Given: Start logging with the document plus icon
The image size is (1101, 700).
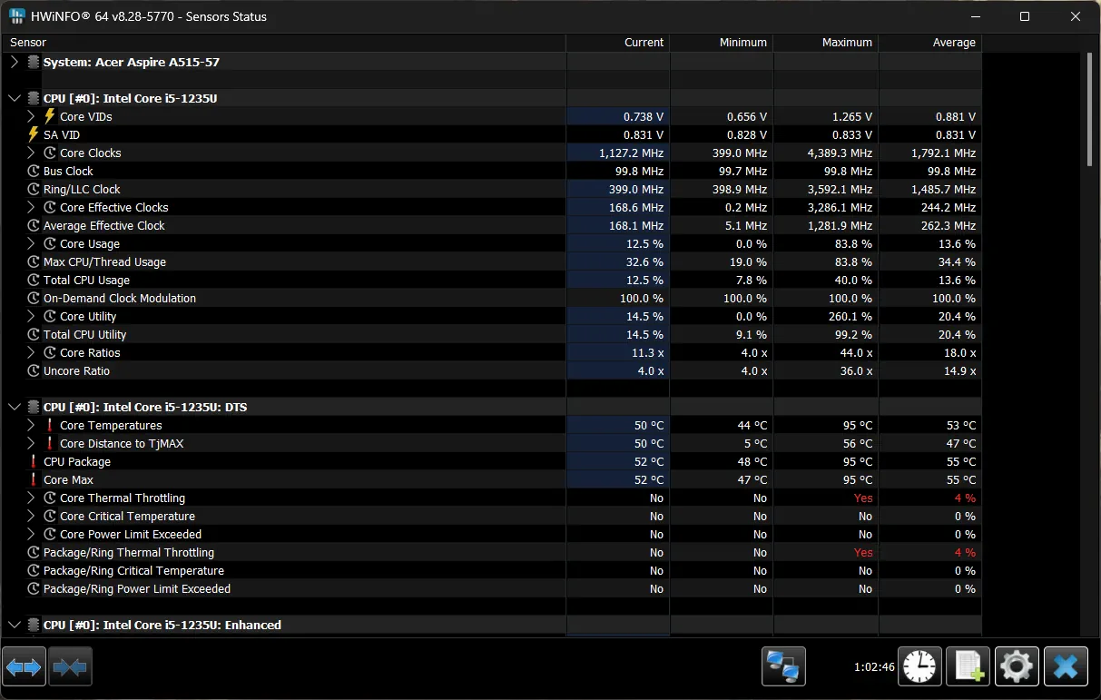Looking at the screenshot, I should 968,667.
